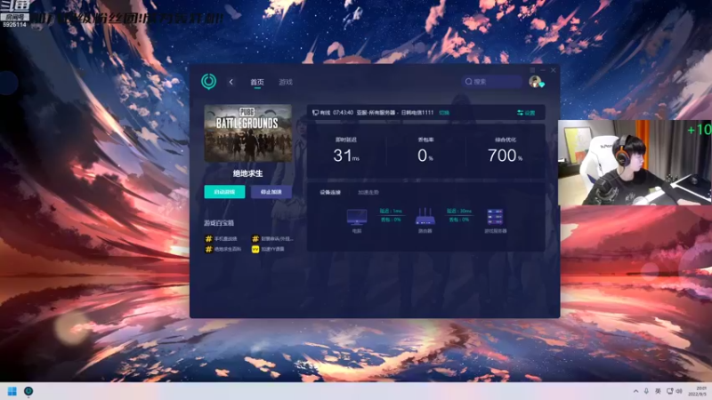Click the 700% optimization value

tap(505, 156)
